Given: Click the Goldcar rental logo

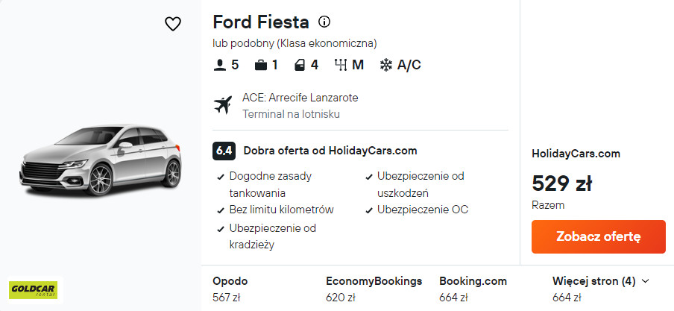Looking at the screenshot, I should coord(33,290).
